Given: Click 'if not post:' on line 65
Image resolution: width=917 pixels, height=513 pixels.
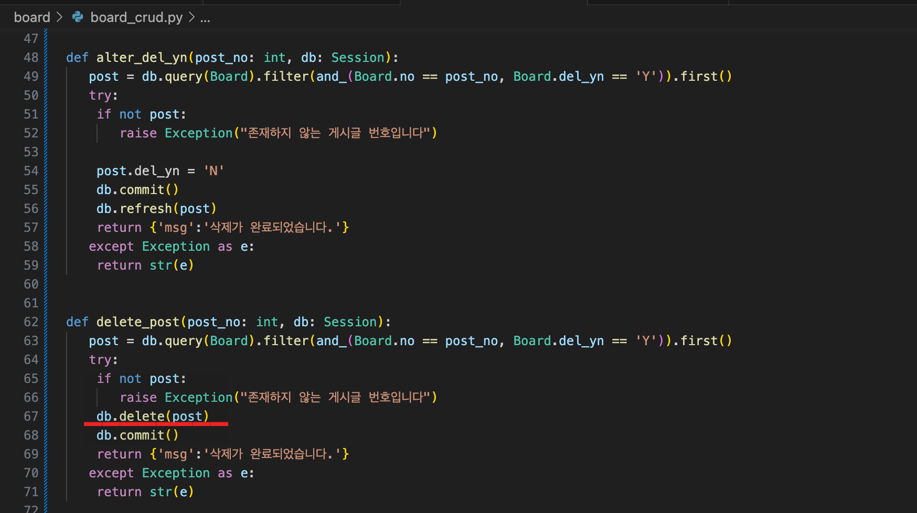Looking at the screenshot, I should [141, 379].
